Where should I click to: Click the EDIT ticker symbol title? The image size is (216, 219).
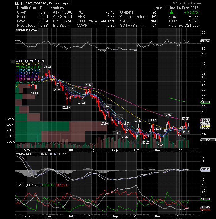click(x=19, y=3)
